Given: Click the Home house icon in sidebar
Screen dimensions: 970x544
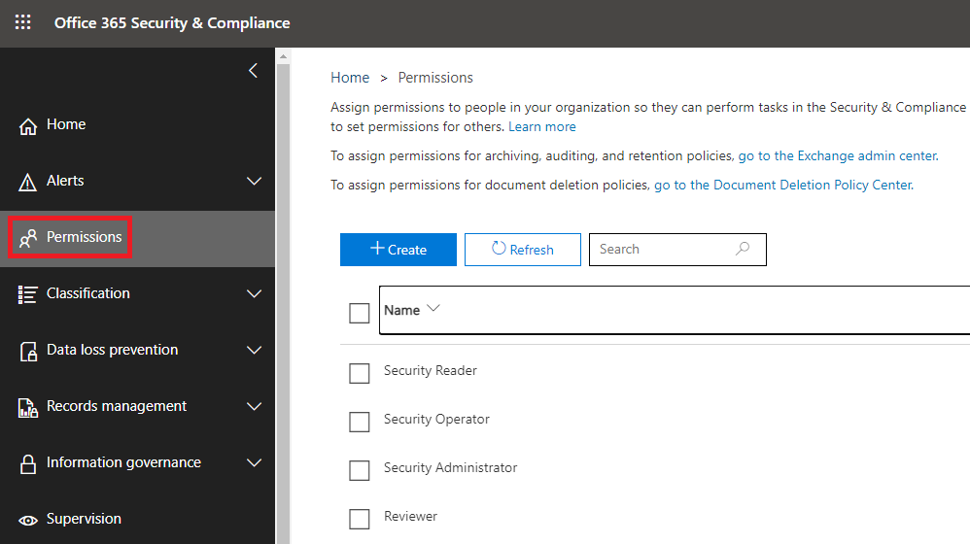Looking at the screenshot, I should pos(28,125).
